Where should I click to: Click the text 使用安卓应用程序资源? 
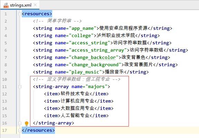pyautogui.click(x=123, y=28)
